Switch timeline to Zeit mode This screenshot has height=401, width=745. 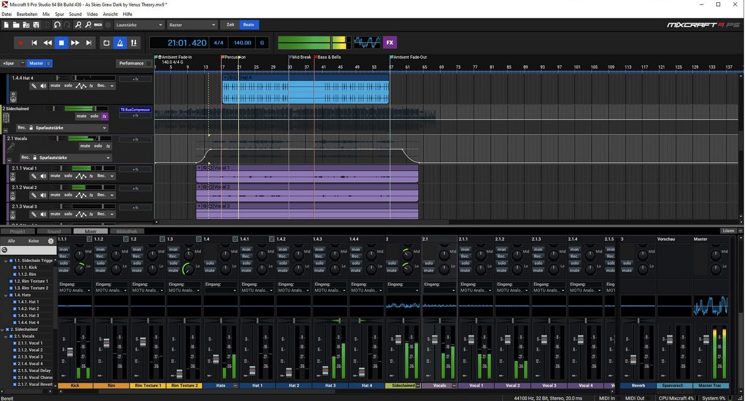click(230, 25)
